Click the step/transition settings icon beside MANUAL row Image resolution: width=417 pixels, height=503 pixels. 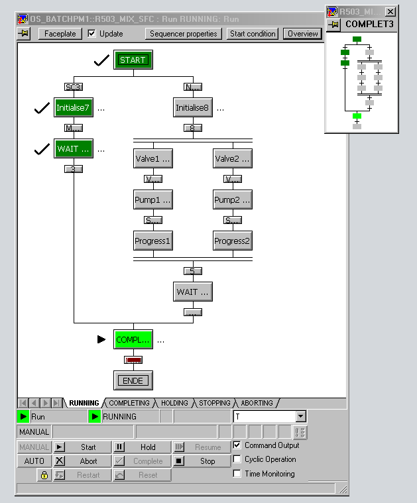(x=300, y=432)
